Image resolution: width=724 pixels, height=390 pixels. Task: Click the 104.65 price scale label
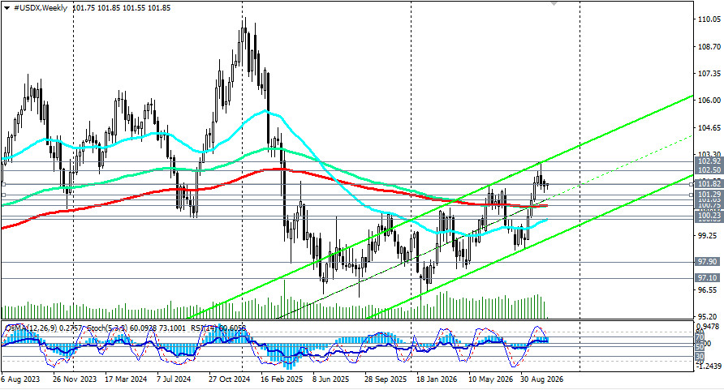709,127
